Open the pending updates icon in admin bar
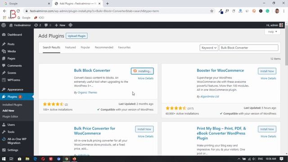 click(37, 25)
